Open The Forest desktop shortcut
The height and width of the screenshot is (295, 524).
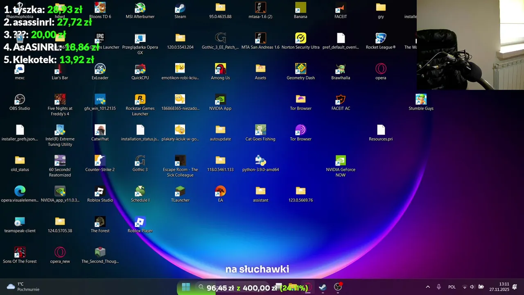(100, 225)
